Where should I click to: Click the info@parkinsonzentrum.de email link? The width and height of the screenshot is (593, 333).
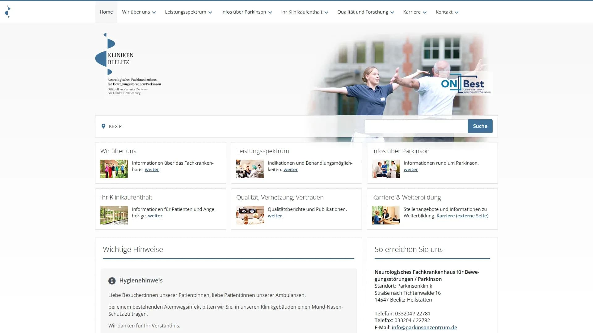point(424,327)
